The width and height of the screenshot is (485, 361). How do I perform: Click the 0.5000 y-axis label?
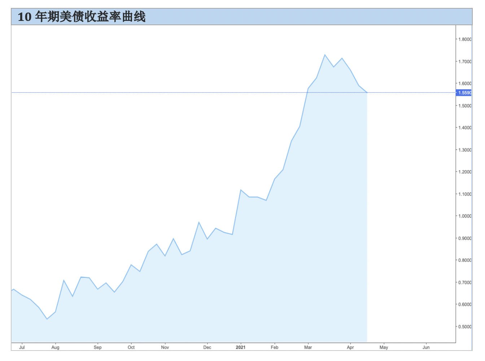(465, 327)
